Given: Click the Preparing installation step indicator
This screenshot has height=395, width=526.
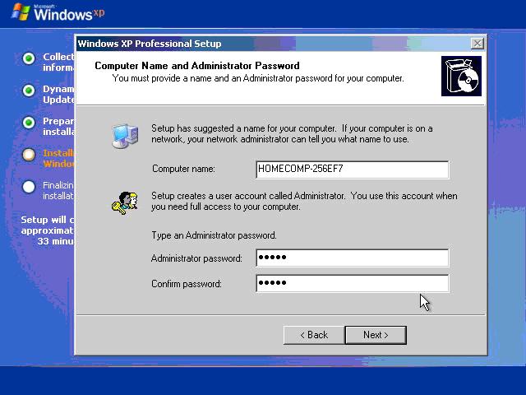Looking at the screenshot, I should 29,123.
